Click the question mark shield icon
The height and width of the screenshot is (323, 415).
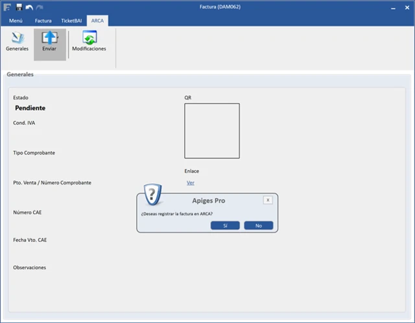click(152, 194)
